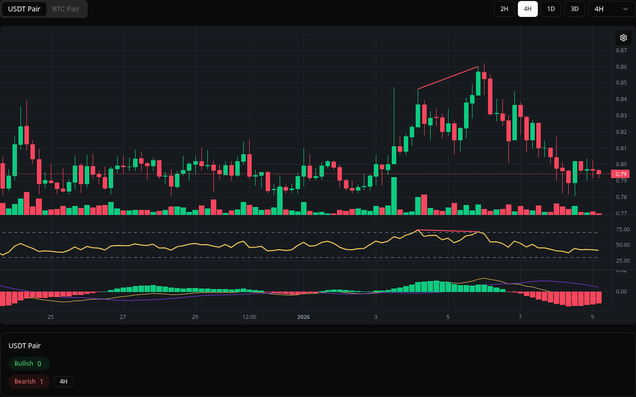The width and height of the screenshot is (636, 397).
Task: Click the 4H tag beside Bearish count
Action: pyautogui.click(x=63, y=381)
